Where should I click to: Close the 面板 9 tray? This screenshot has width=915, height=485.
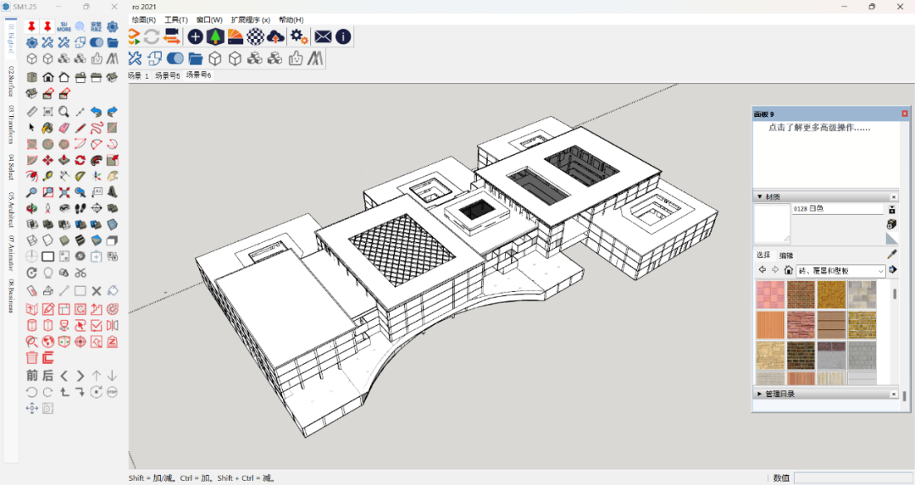click(905, 113)
